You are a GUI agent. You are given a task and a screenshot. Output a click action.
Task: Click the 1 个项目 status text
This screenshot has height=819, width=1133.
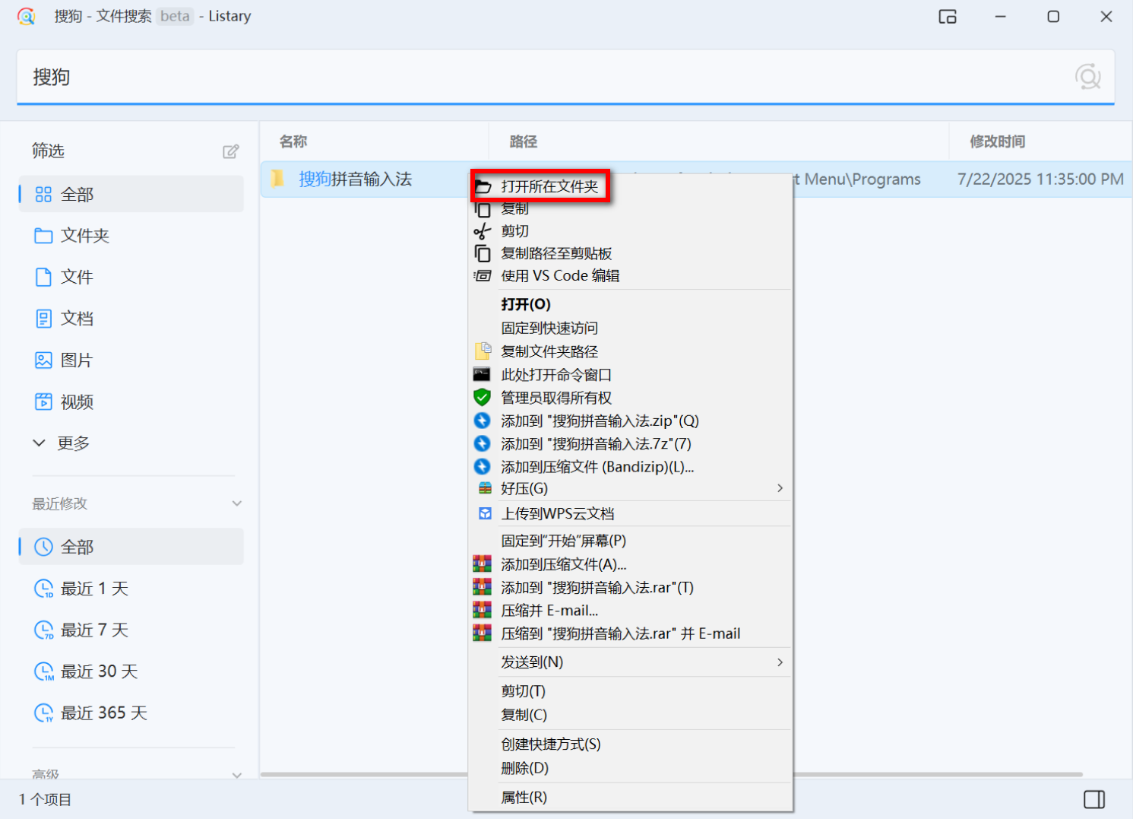click(45, 799)
